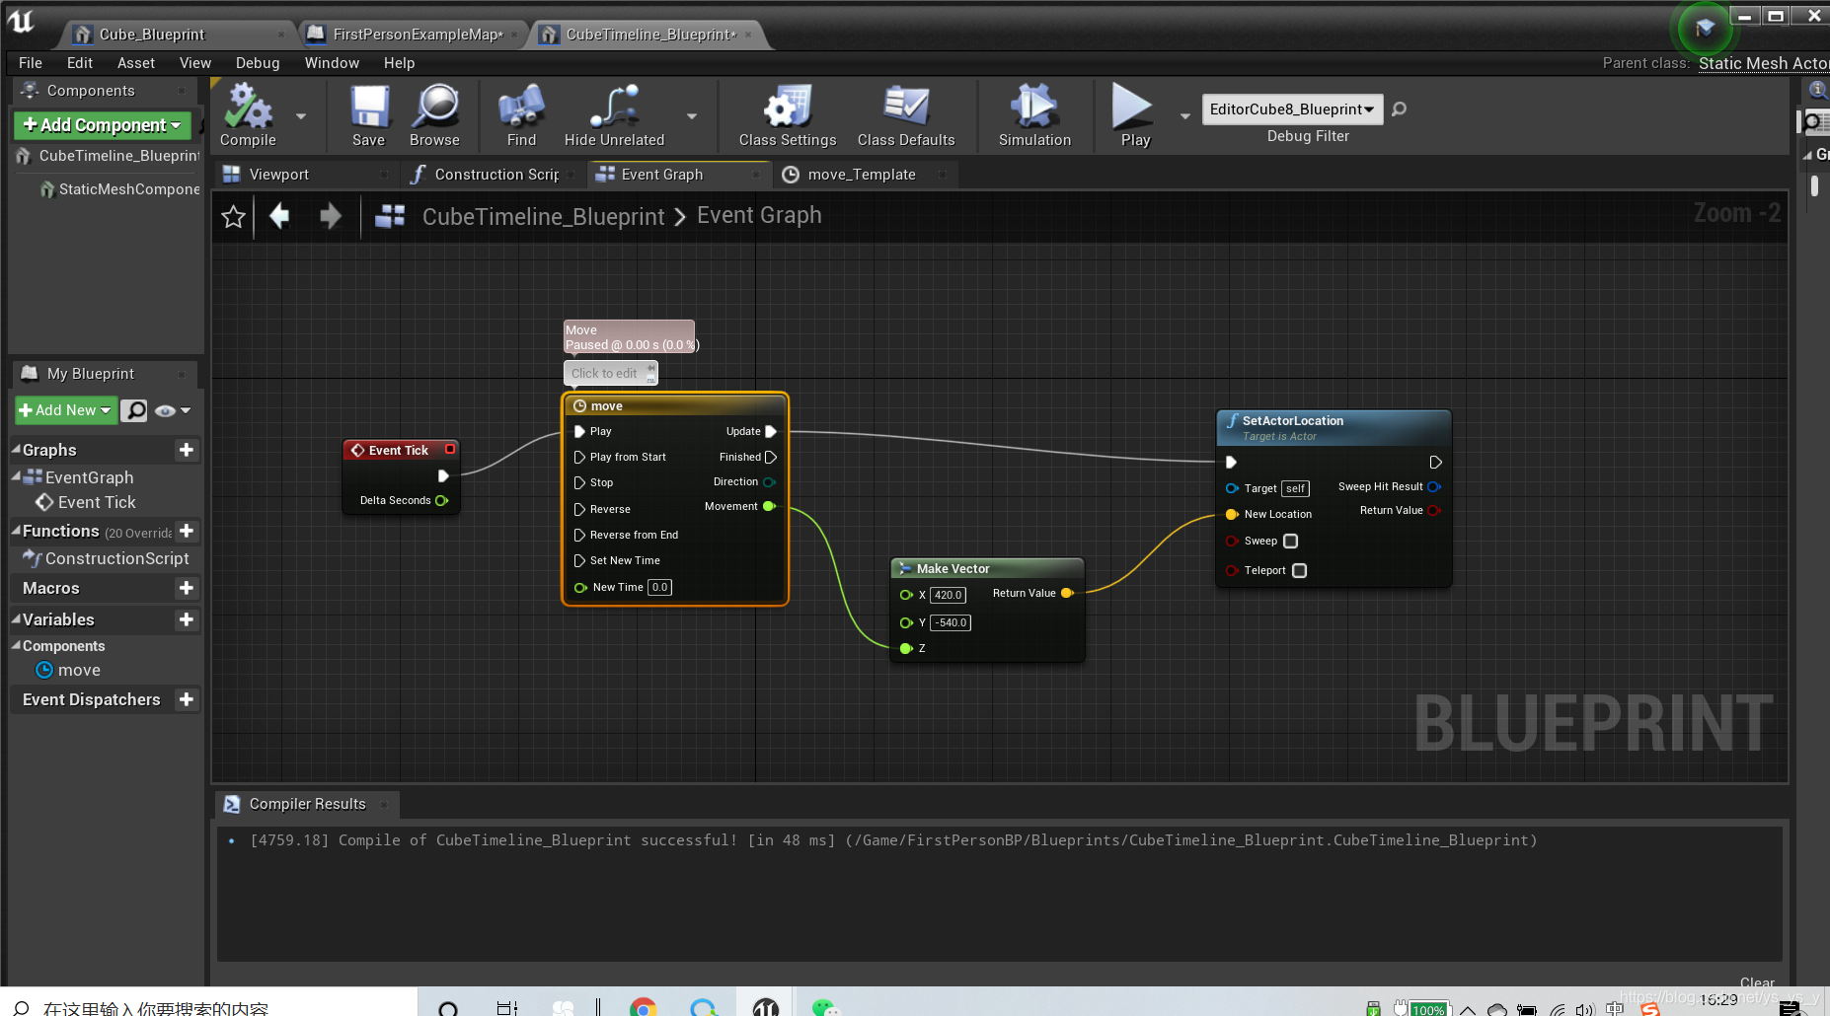Open Class Settings
The width and height of the screenshot is (1830, 1016).
pos(786,113)
